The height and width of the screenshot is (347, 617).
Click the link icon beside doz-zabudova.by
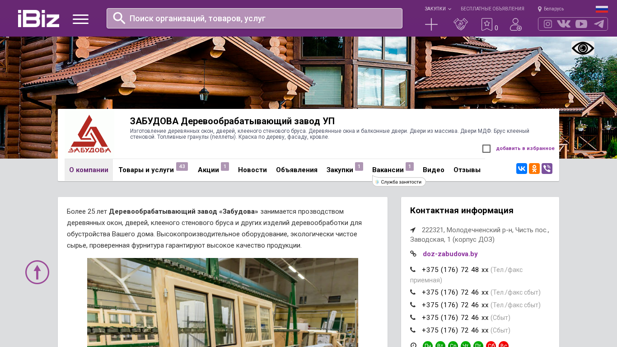tap(413, 254)
